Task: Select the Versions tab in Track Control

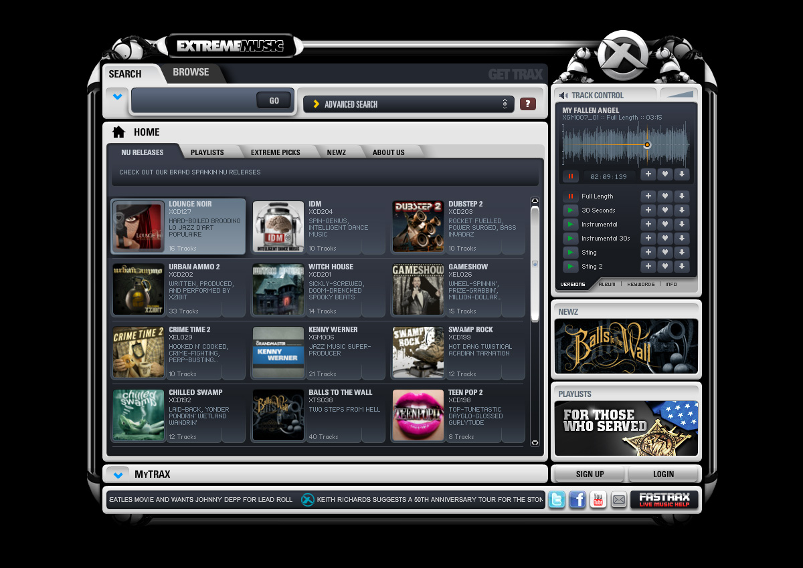Action: (573, 285)
